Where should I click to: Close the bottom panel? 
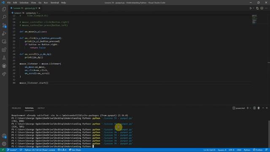click(x=267, y=108)
